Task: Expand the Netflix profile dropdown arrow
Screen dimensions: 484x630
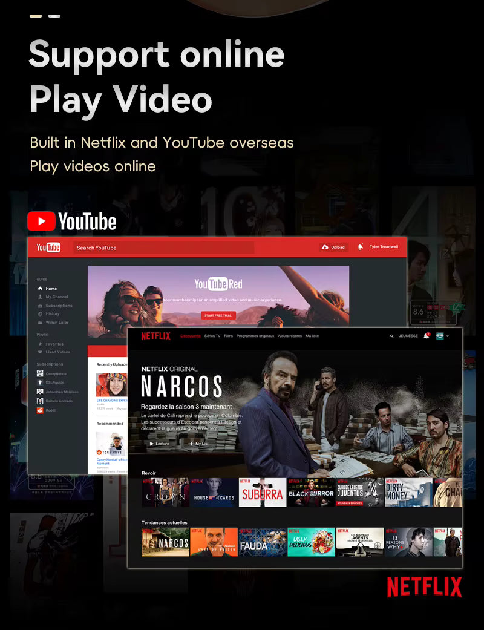Action: [448, 336]
